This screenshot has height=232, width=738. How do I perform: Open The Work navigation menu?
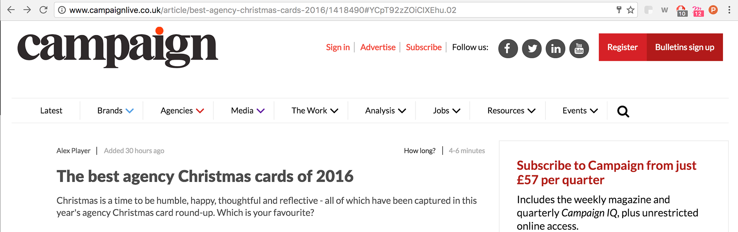(315, 111)
